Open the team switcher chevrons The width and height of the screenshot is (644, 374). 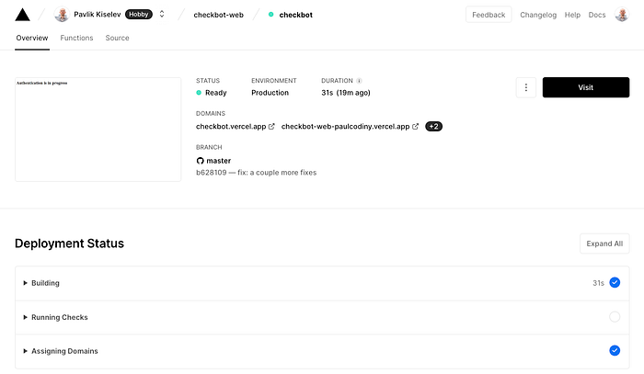pyautogui.click(x=162, y=15)
